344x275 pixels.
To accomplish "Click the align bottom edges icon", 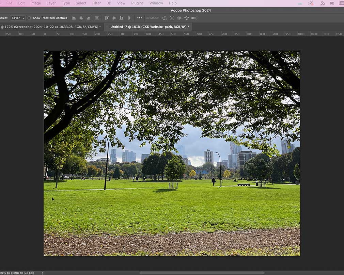I will tap(121, 18).
